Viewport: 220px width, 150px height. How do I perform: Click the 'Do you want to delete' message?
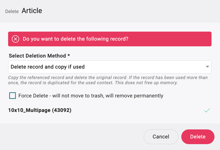(x=76, y=39)
